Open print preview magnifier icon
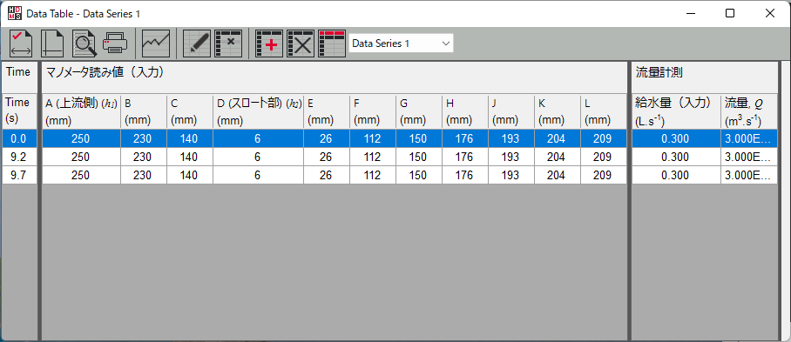Image resolution: width=791 pixels, height=342 pixels. (x=85, y=44)
